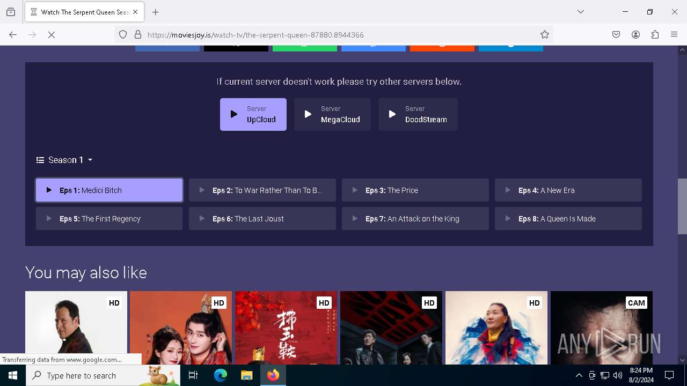Stop loading the page in the Firefox toolbar

[52, 35]
